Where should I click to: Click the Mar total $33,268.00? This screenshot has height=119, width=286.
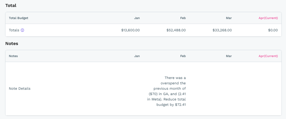point(222,30)
